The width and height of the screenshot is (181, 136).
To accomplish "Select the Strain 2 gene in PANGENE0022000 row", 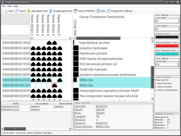I will [39, 91].
